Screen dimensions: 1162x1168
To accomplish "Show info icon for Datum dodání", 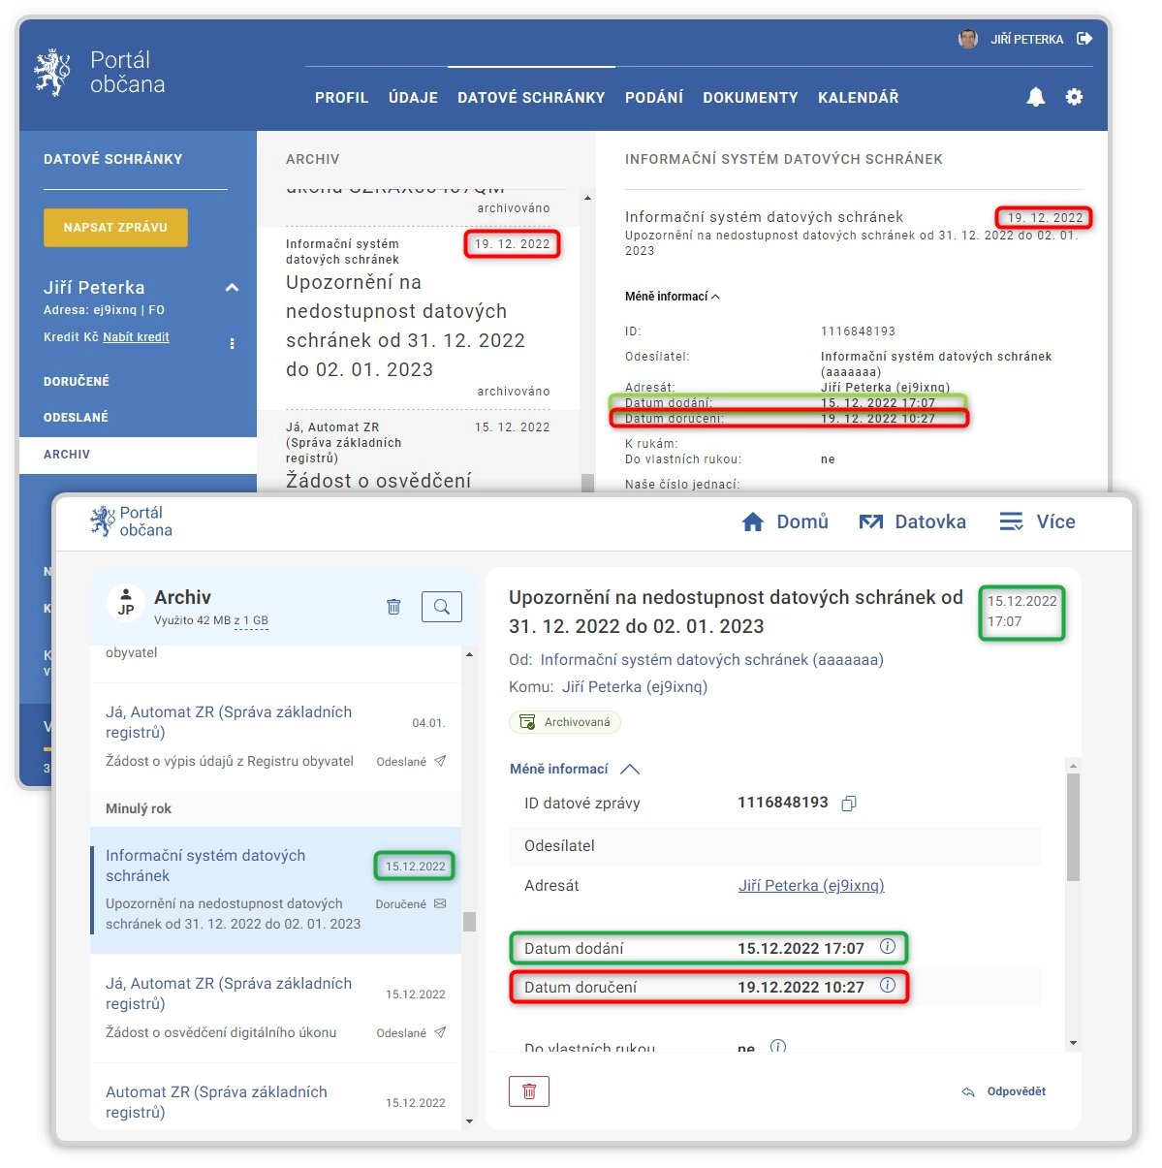I will [x=888, y=947].
